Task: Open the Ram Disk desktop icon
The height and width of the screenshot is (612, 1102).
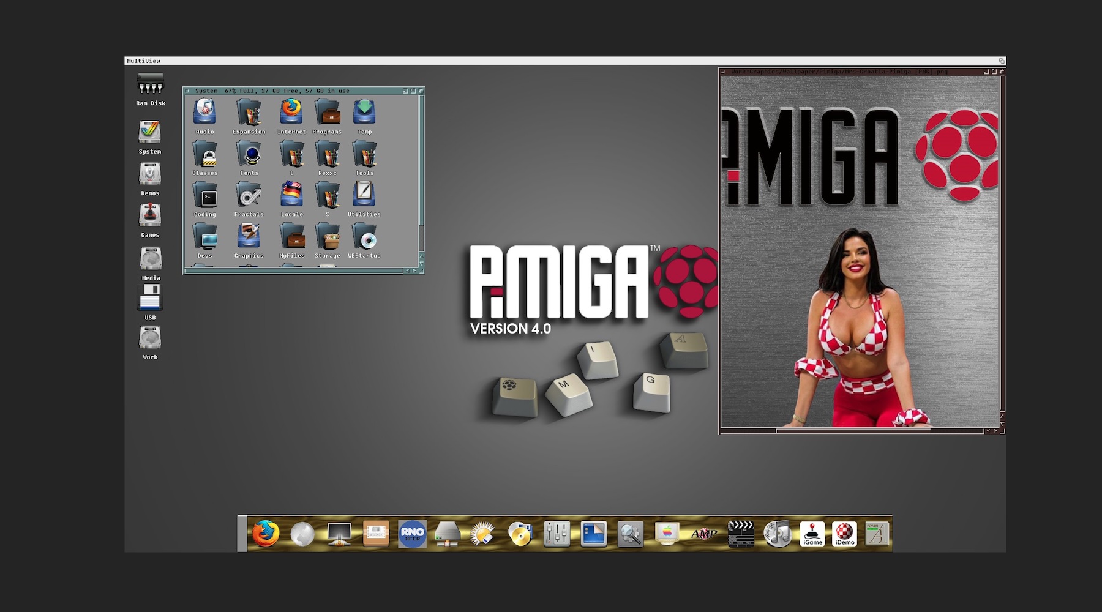Action: coord(150,84)
